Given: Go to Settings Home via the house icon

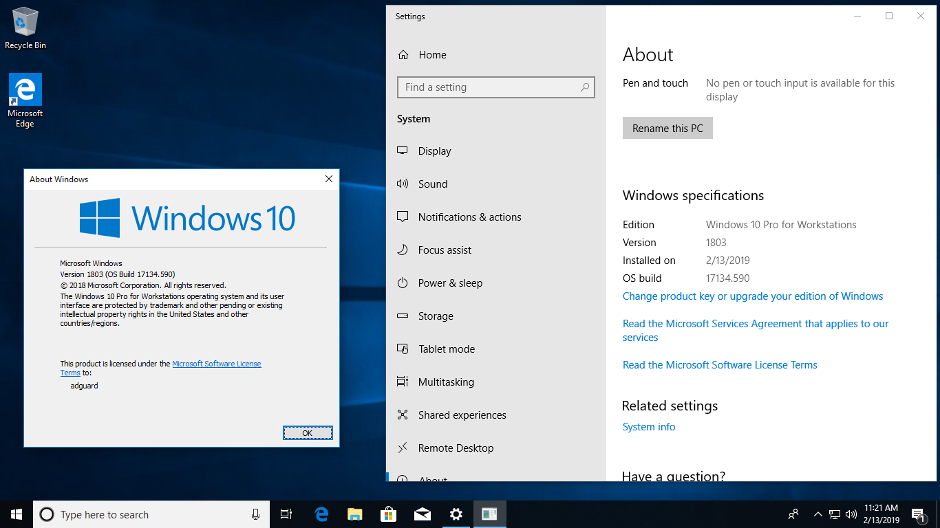Looking at the screenshot, I should click(403, 55).
